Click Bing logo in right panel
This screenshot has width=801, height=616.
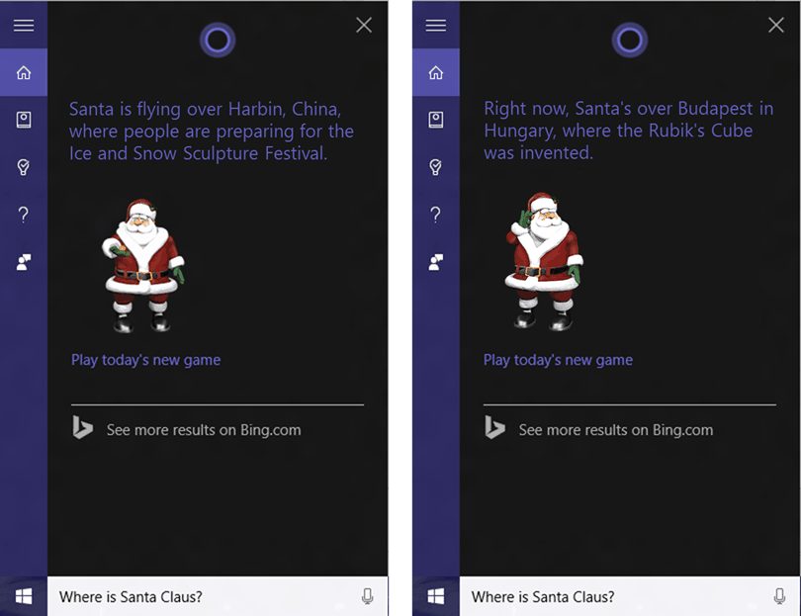point(494,428)
